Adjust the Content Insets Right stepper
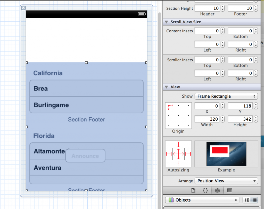264x209 pixels. (x=256, y=44)
